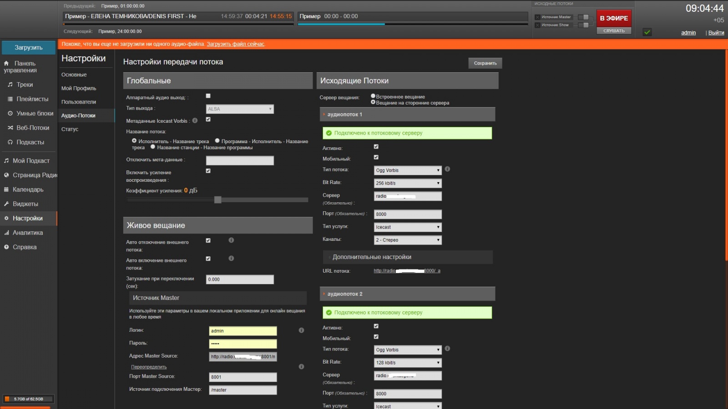This screenshot has height=409, width=728.
Task: Open the Bit Rate 256 kbit/s dropdown
Action: pyautogui.click(x=408, y=183)
